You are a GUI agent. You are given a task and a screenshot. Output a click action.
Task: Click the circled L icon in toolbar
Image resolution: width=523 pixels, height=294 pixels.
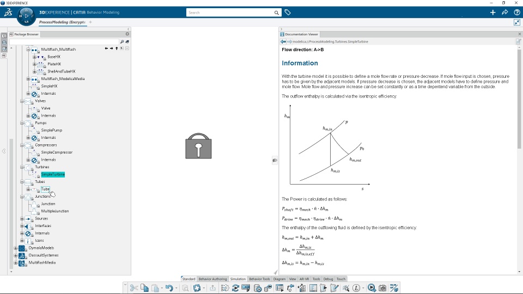[x=356, y=287]
